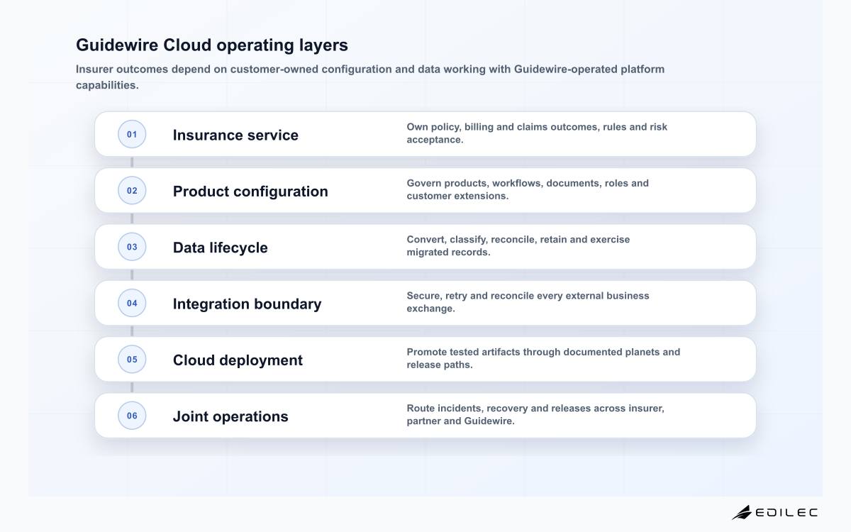Click the subtitle about insurer outcomes
This screenshot has height=532, width=851.
point(370,77)
